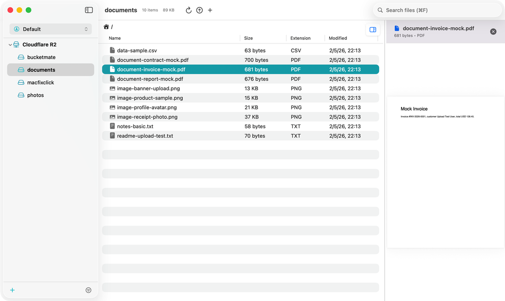The image size is (505, 301).
Task: Click the 89 KB total size label
Action: coord(169,10)
